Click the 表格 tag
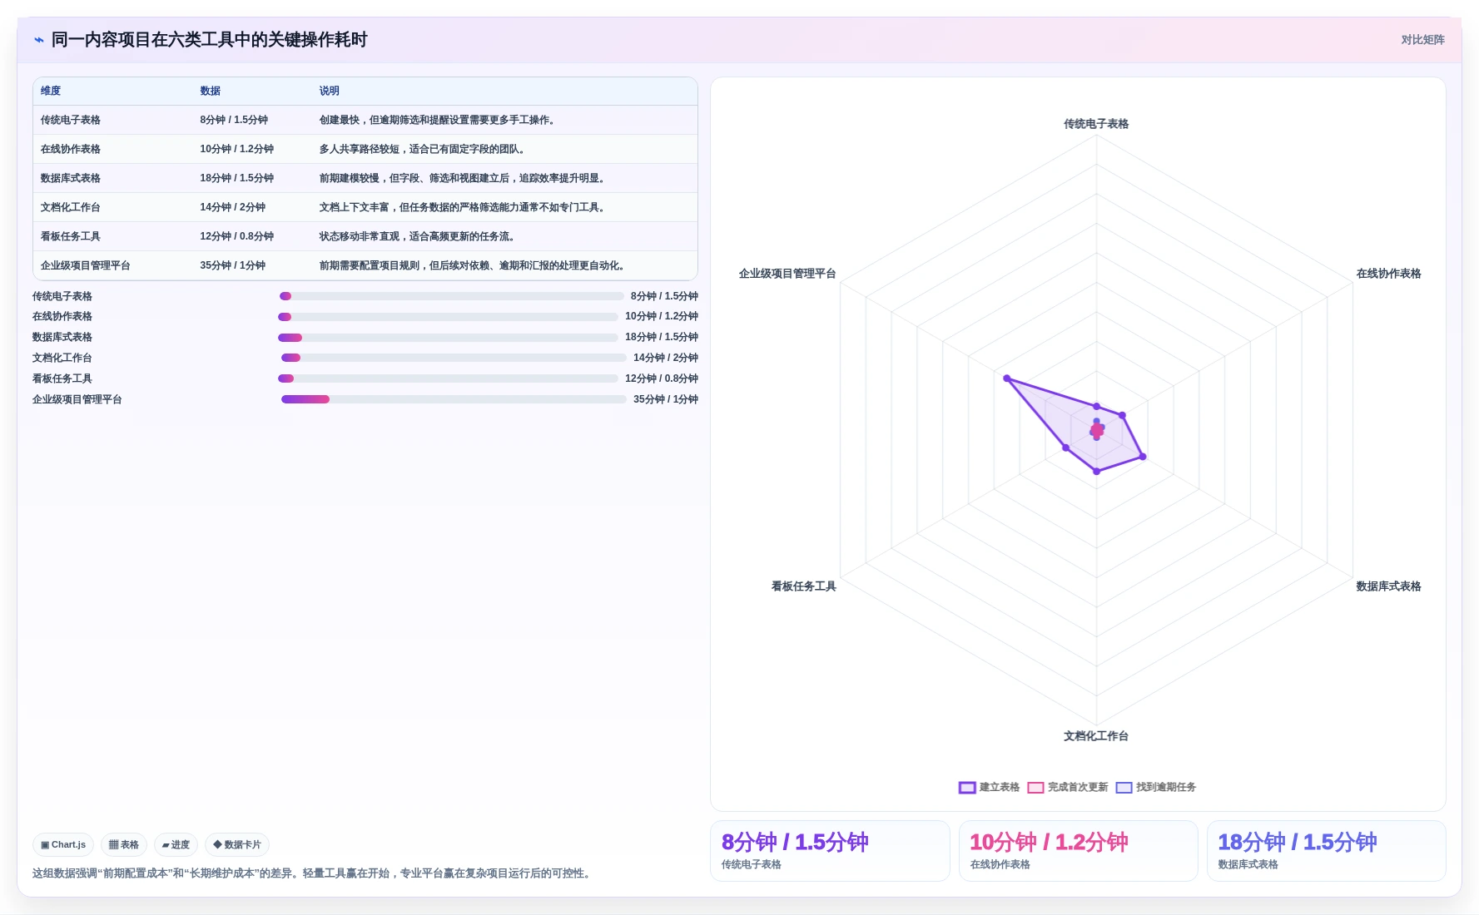 pos(124,845)
